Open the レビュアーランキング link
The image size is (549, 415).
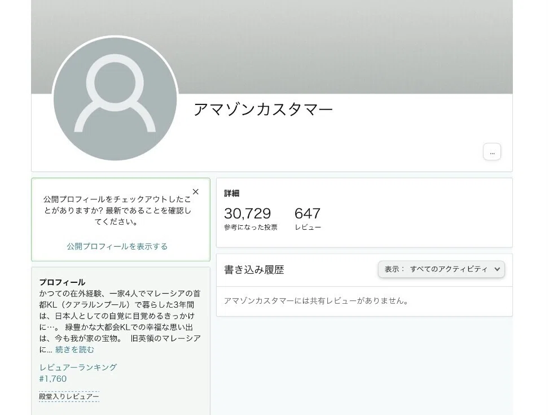point(78,368)
